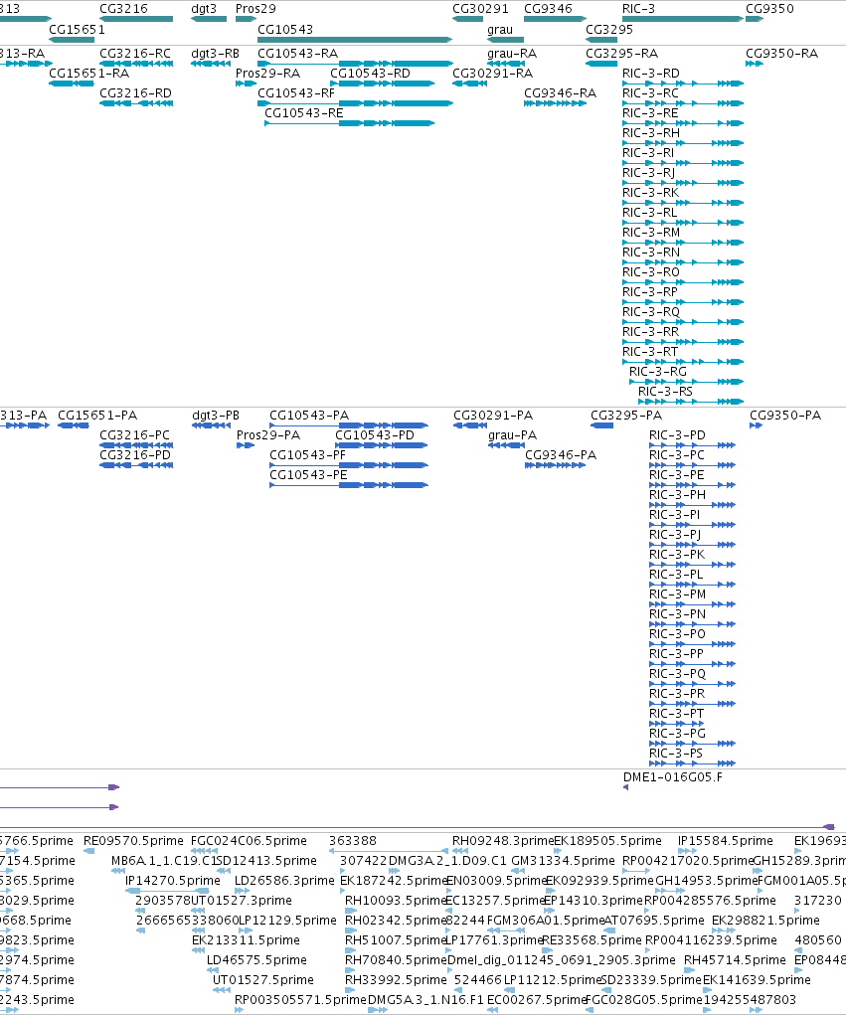Screen dimensions: 846x1015
Task: Click the dgt3 gene label
Action: click(204, 8)
